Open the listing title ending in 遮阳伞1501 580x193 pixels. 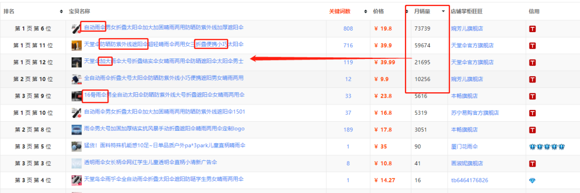pyautogui.click(x=165, y=112)
